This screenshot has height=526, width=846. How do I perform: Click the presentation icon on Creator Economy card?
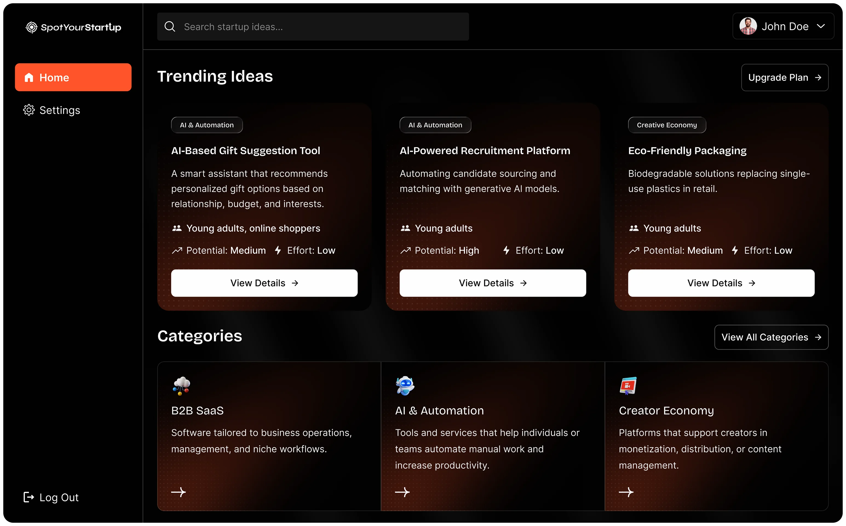(x=628, y=385)
